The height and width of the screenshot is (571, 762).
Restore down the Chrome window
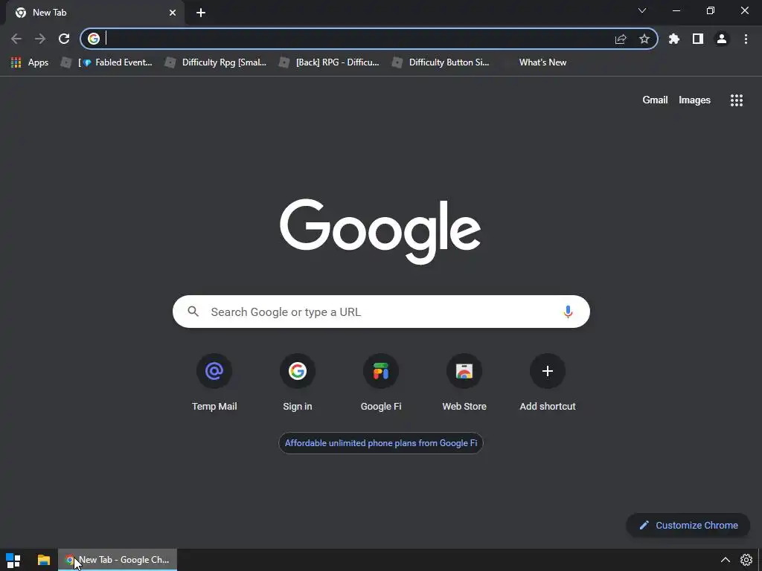click(x=710, y=10)
